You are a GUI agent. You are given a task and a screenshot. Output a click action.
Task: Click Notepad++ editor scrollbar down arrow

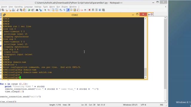[x=165, y=101]
